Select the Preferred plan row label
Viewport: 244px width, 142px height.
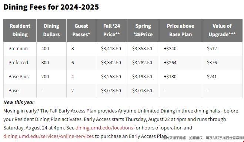click(18, 62)
